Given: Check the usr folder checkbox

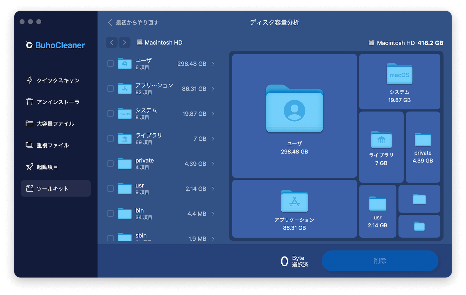Looking at the screenshot, I should pos(110,189).
